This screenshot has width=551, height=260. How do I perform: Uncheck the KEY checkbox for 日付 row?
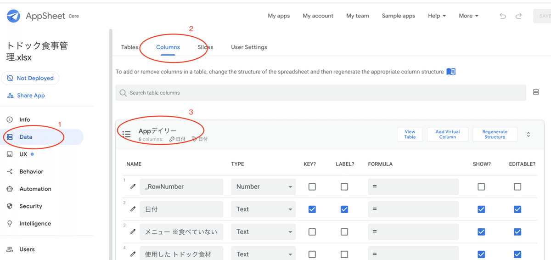(312, 209)
